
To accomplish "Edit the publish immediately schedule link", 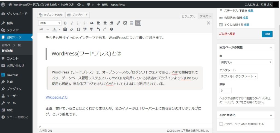I will [247, 25].
